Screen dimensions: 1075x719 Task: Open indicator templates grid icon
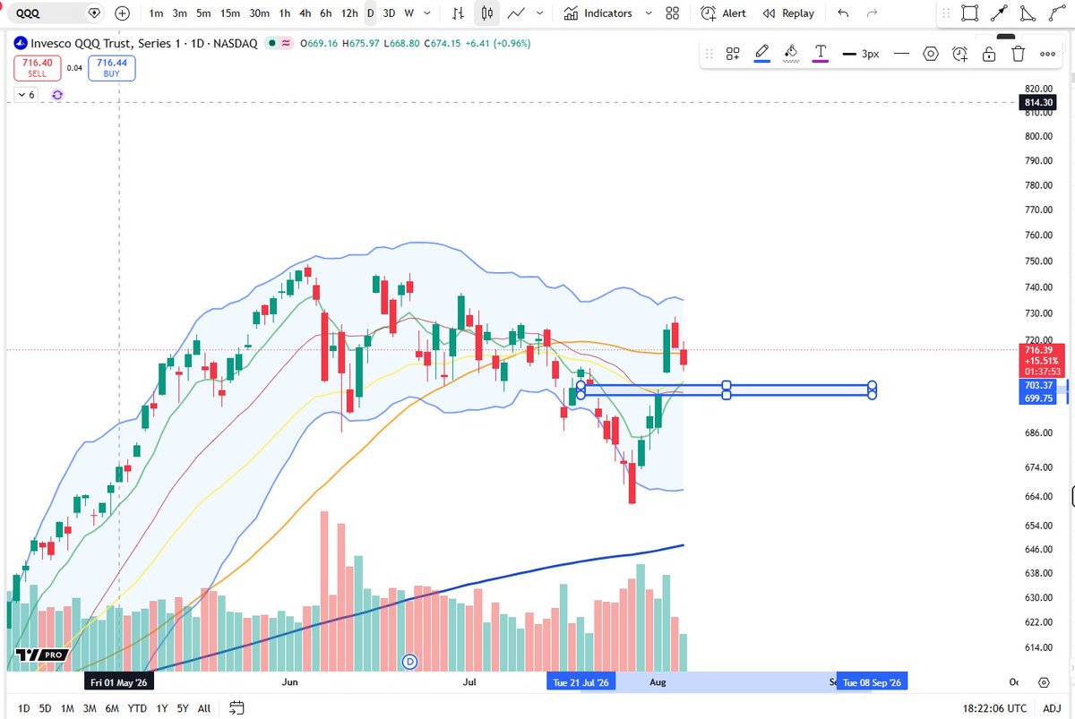click(x=673, y=13)
